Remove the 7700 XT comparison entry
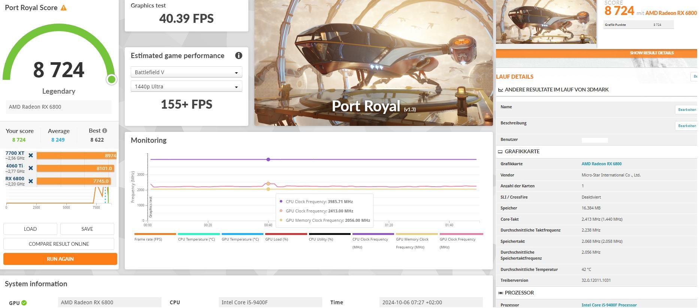 (x=31, y=155)
